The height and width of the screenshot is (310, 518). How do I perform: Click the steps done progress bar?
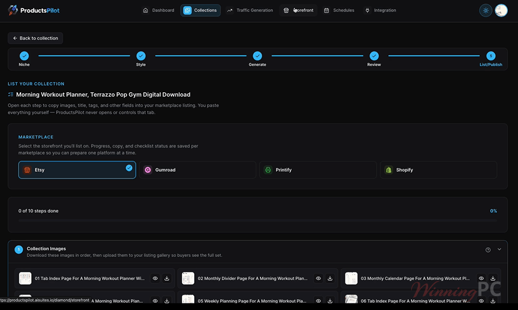click(x=257, y=220)
